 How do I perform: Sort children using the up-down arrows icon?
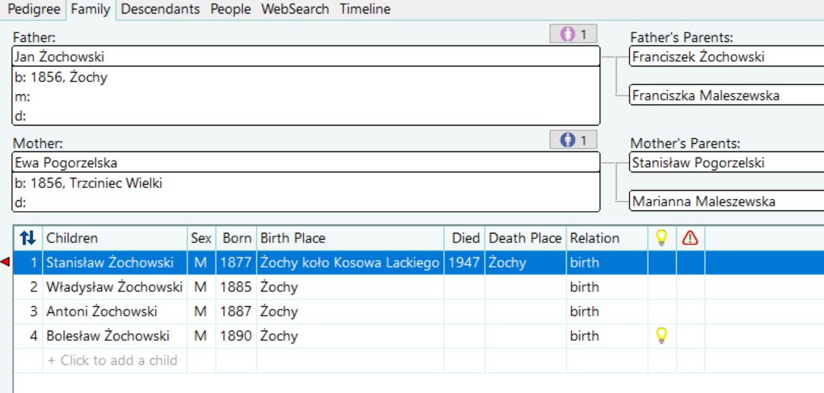click(28, 238)
